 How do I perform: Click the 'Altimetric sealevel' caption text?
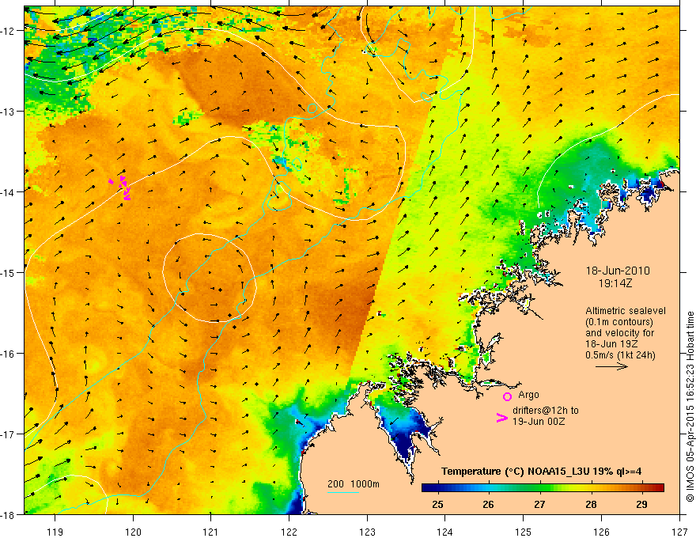click(626, 311)
